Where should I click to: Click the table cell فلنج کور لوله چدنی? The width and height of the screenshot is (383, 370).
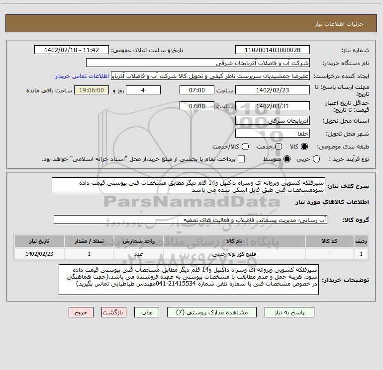pos(234,254)
